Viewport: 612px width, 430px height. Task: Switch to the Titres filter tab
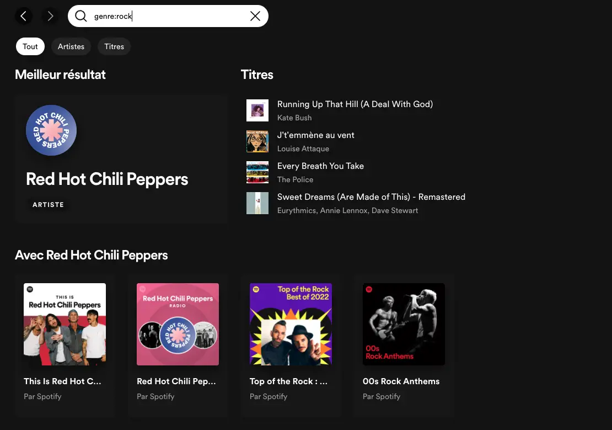tap(114, 46)
